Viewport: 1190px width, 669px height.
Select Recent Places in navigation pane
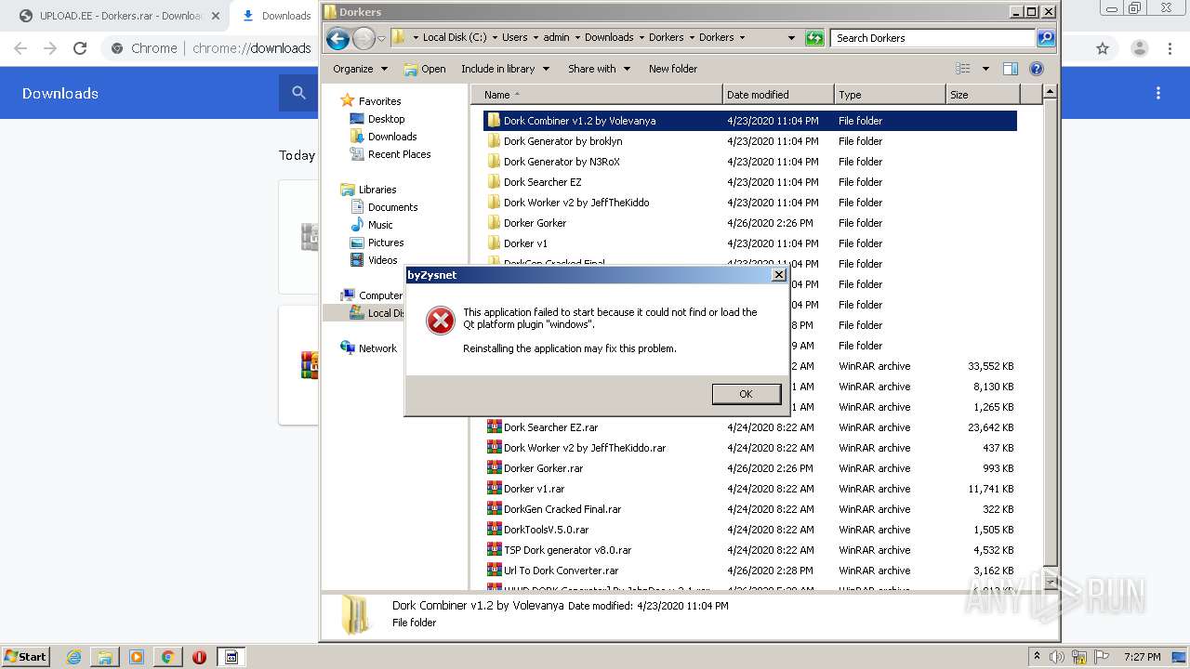pyautogui.click(x=399, y=154)
